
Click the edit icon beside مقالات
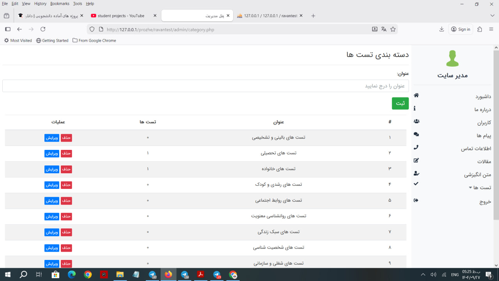(416, 160)
